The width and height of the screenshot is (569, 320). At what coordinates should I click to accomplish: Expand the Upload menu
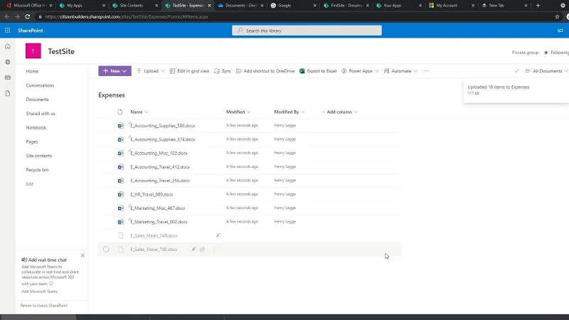[x=151, y=71]
